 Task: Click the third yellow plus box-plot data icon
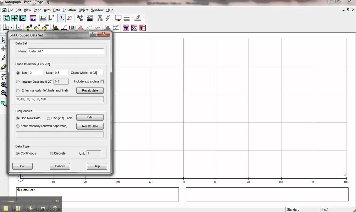pos(45,28)
